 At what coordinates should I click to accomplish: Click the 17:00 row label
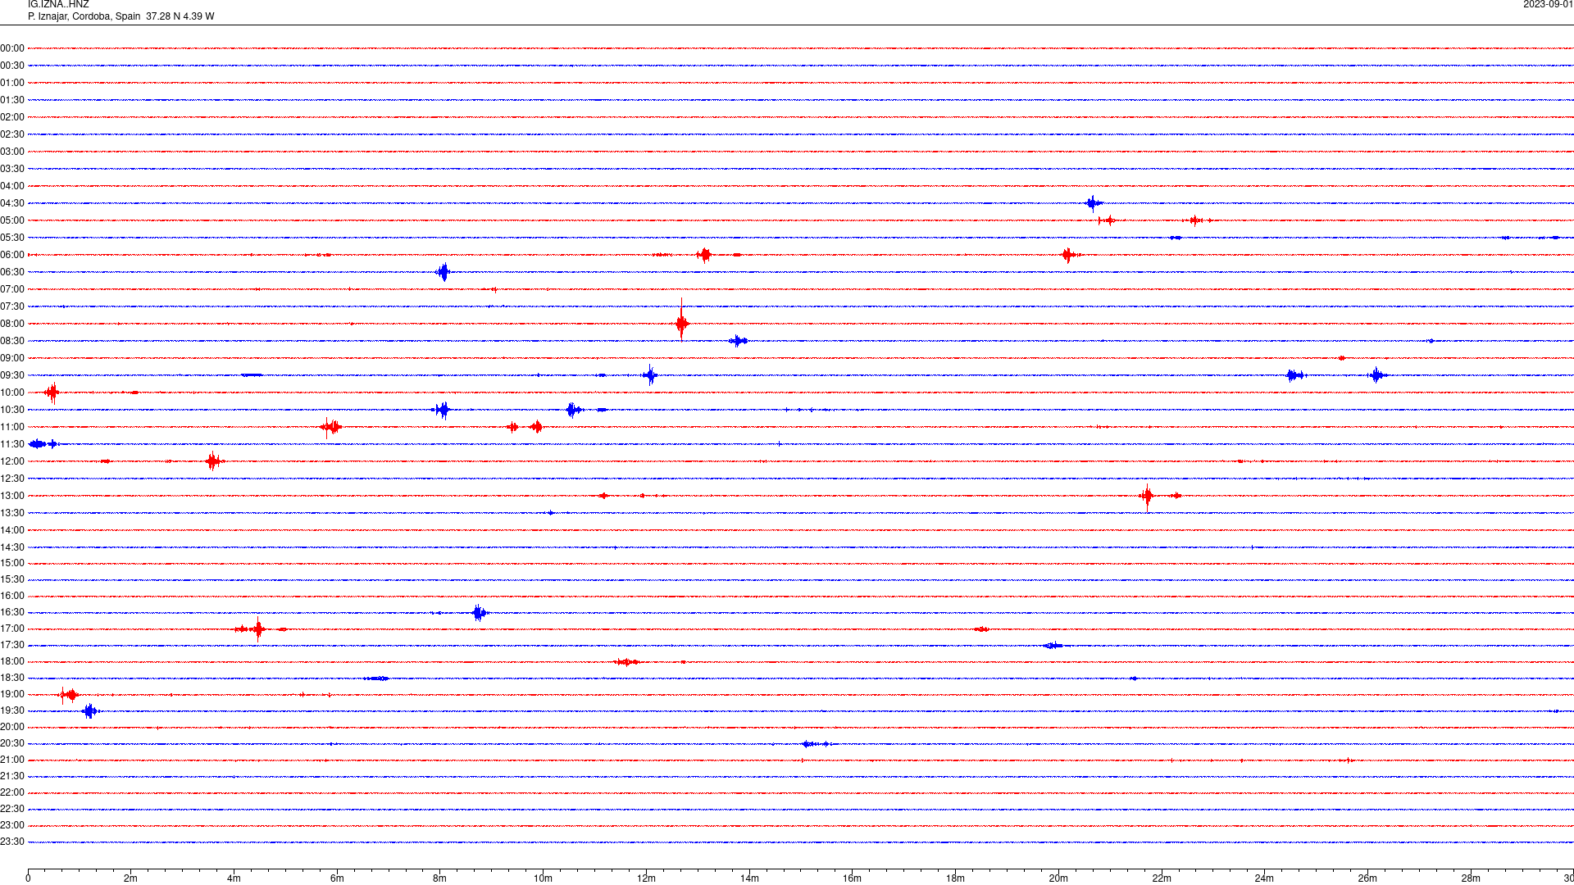point(12,629)
